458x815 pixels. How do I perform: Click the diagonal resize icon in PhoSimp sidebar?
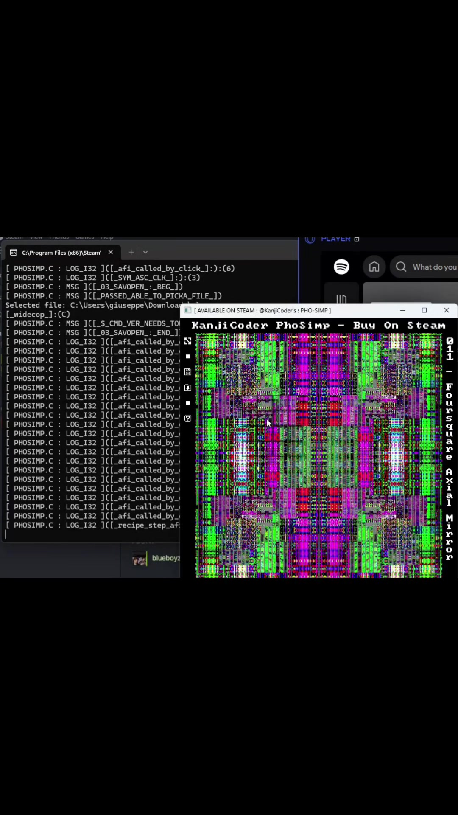tap(188, 341)
